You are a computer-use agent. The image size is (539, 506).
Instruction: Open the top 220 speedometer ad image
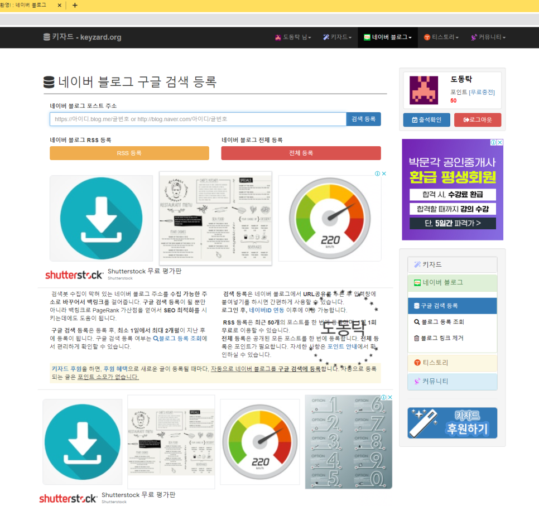click(330, 218)
